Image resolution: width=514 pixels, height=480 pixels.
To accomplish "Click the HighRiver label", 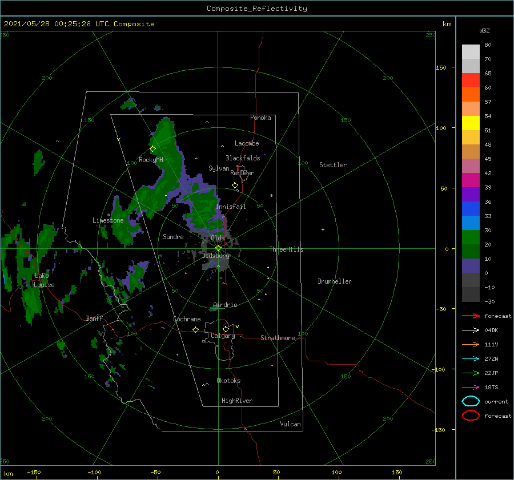I will 237,401.
